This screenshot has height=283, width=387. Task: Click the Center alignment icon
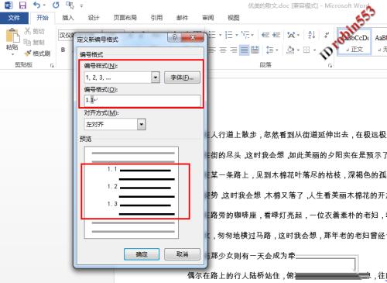223,50
